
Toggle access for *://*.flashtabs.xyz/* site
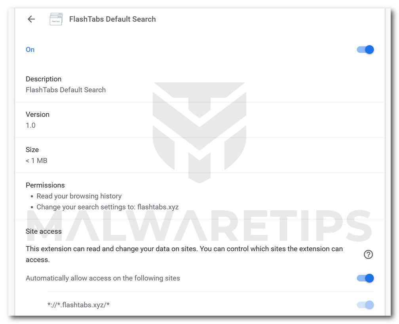coord(365,305)
